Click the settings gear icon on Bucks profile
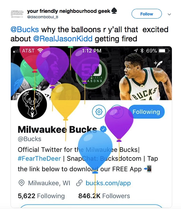The height and width of the screenshot is (209, 181). point(99,112)
